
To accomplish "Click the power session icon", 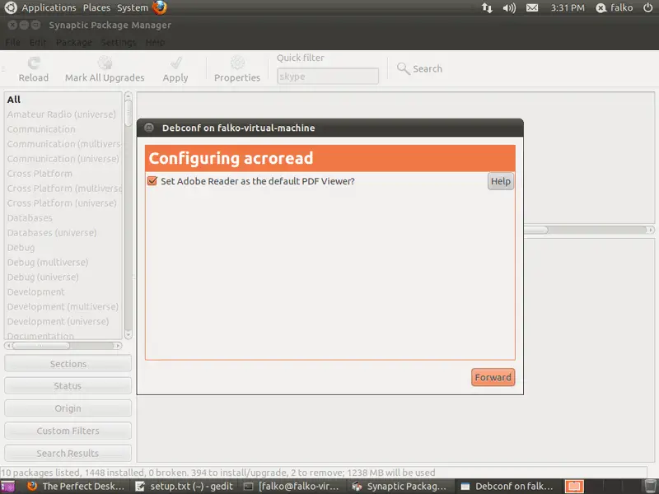I will (648, 7).
